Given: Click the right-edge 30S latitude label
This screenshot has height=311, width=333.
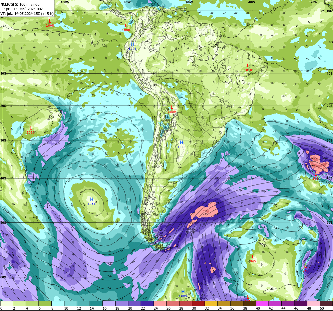Looking at the screenshot, I should pyautogui.click(x=330, y=140).
